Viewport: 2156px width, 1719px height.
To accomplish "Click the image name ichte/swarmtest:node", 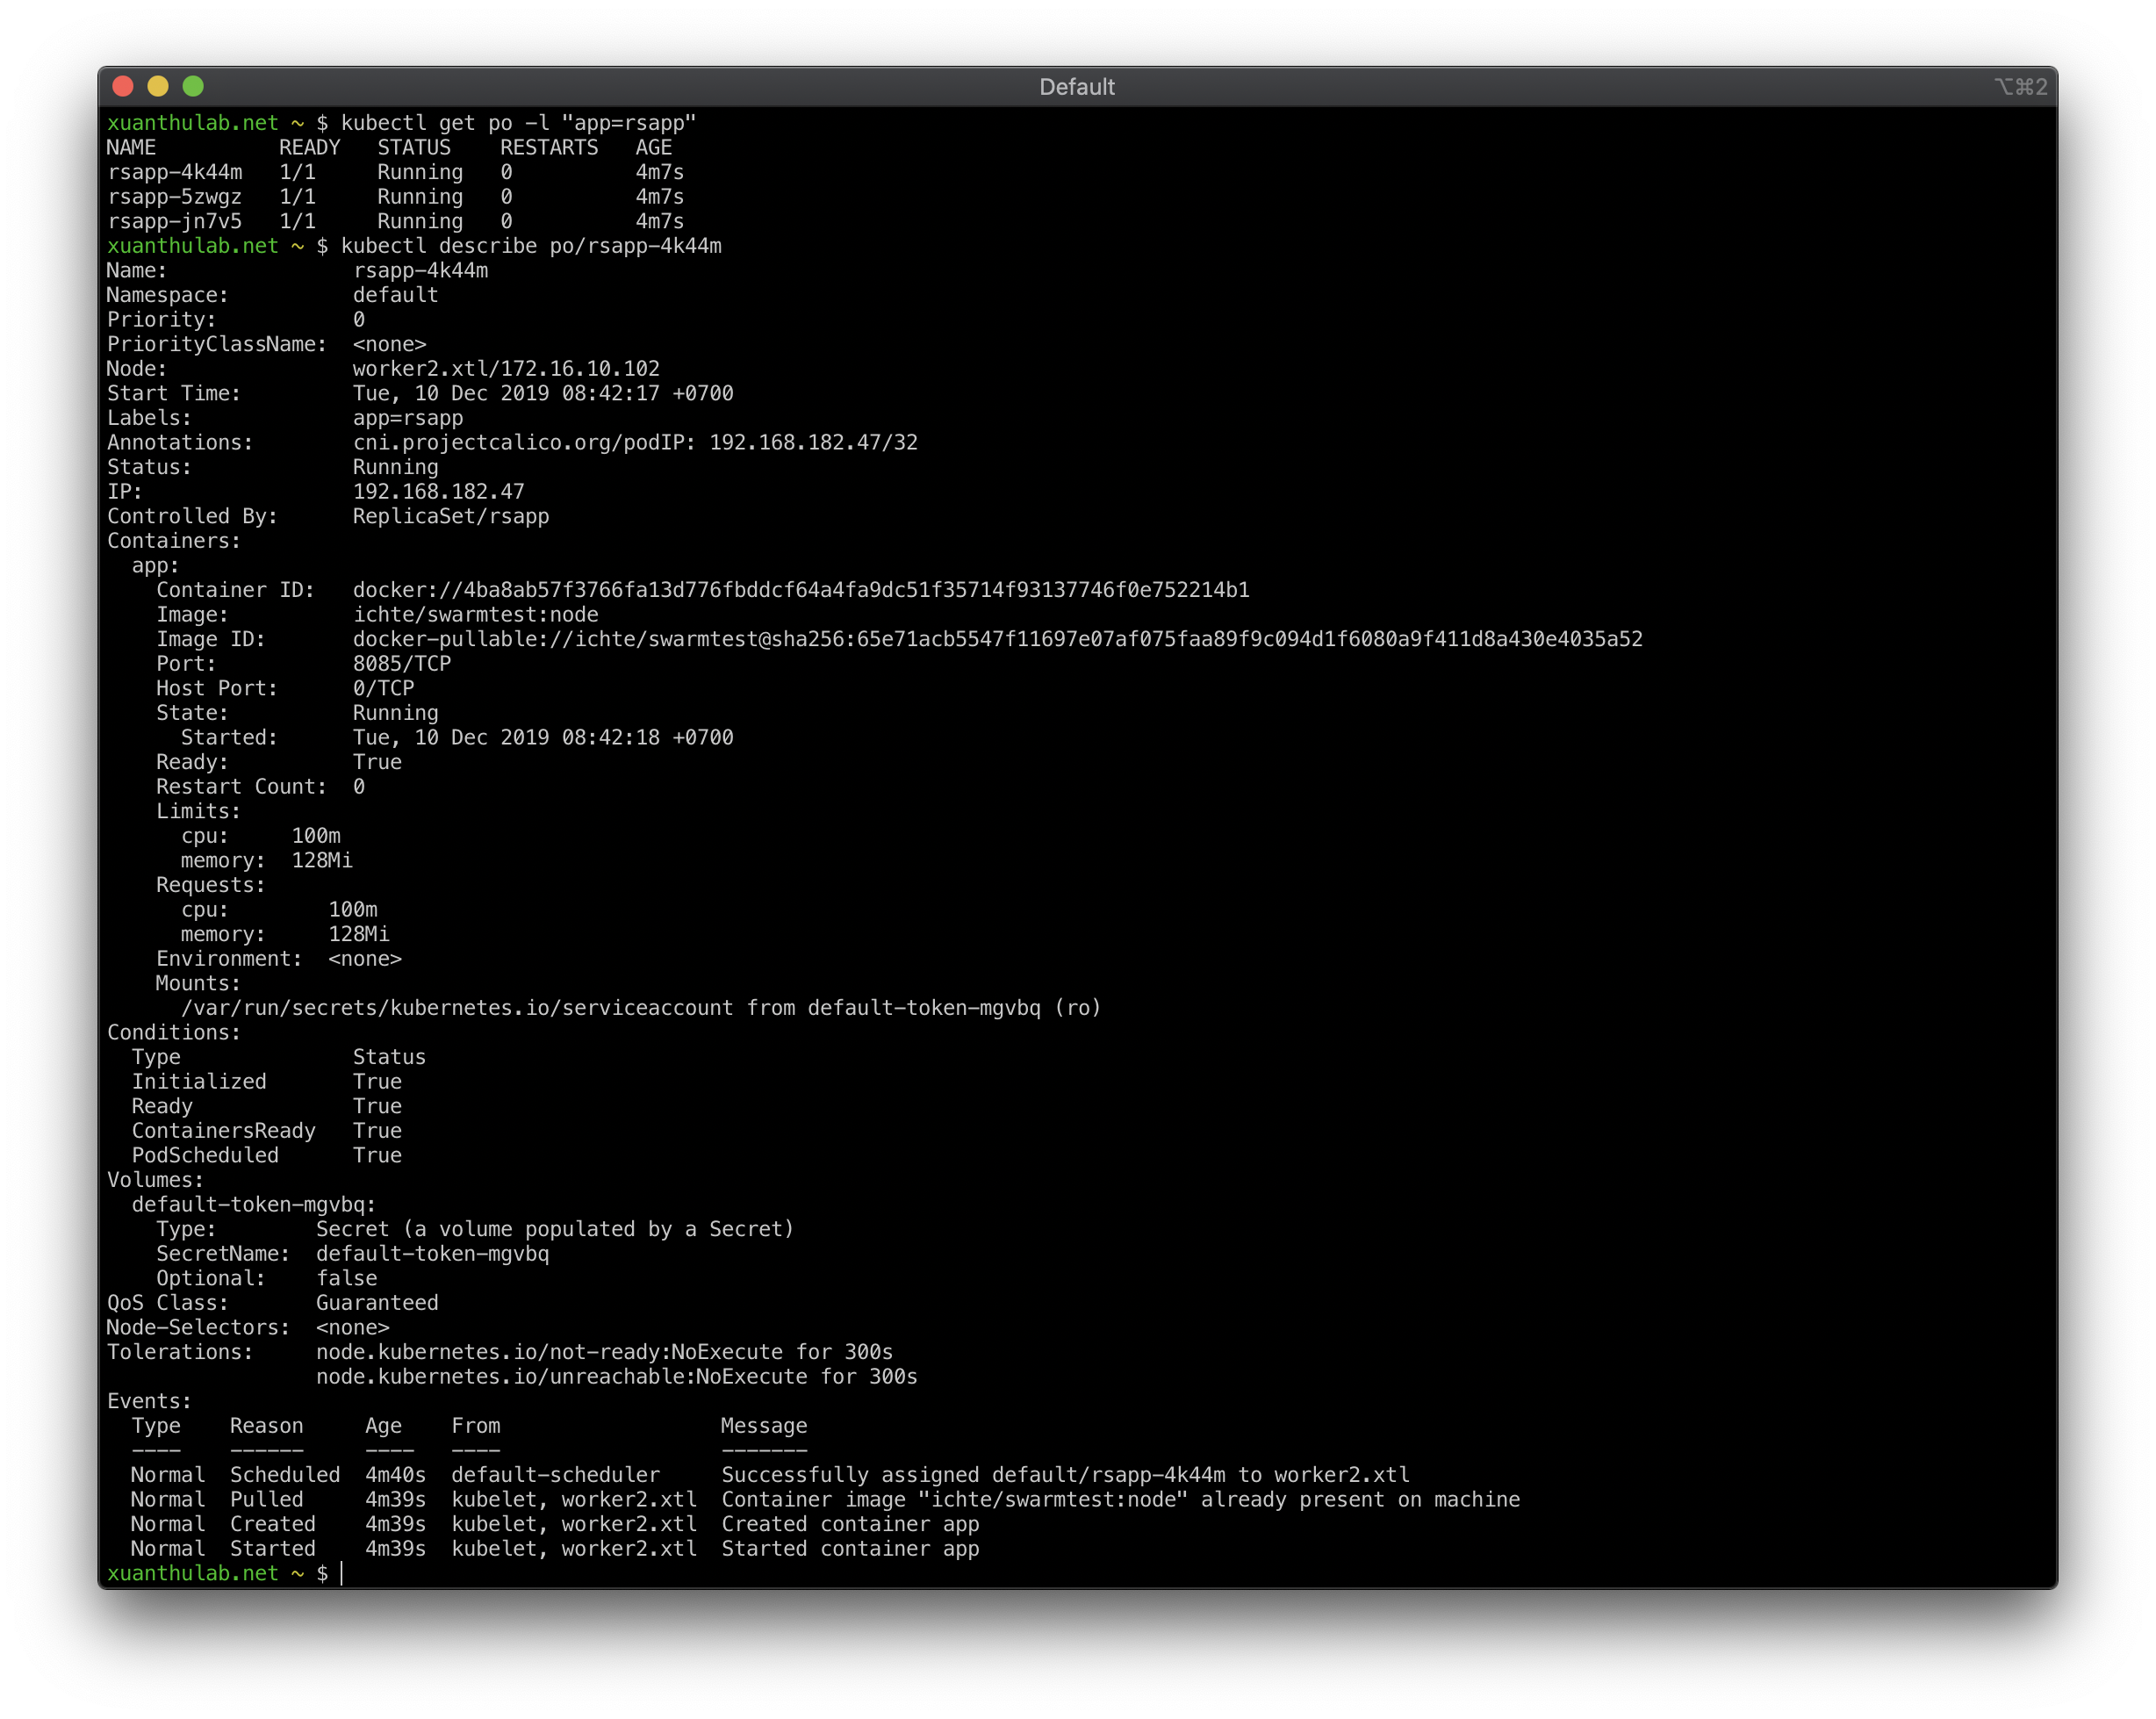I will pyautogui.click(x=475, y=615).
